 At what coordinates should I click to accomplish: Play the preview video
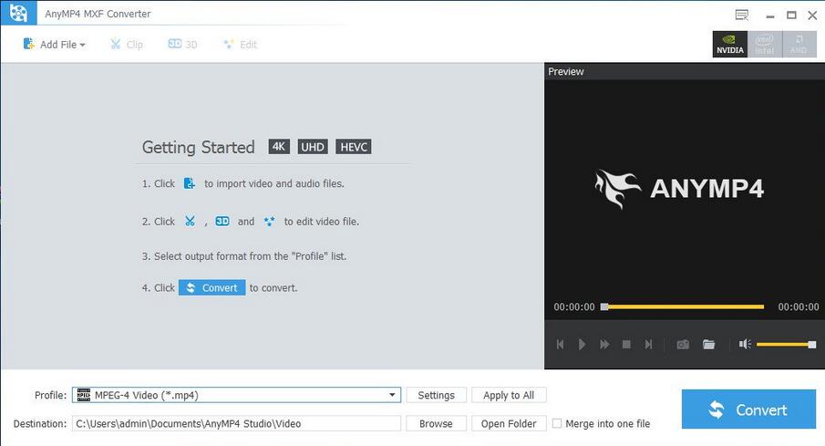582,345
